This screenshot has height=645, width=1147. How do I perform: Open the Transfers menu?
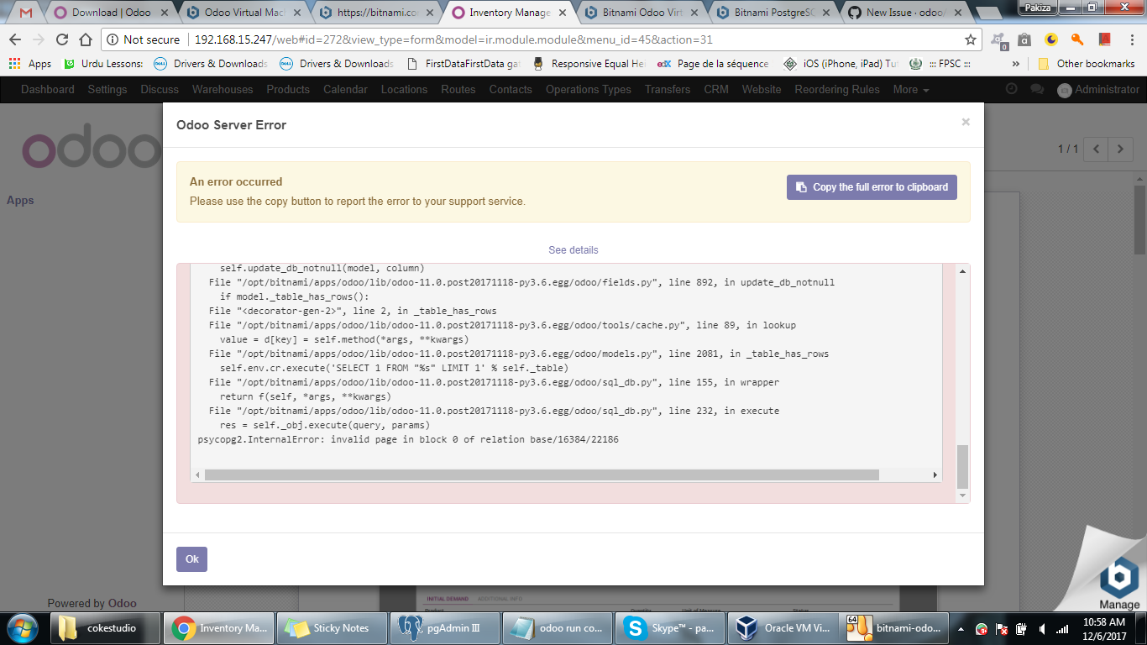pos(668,89)
